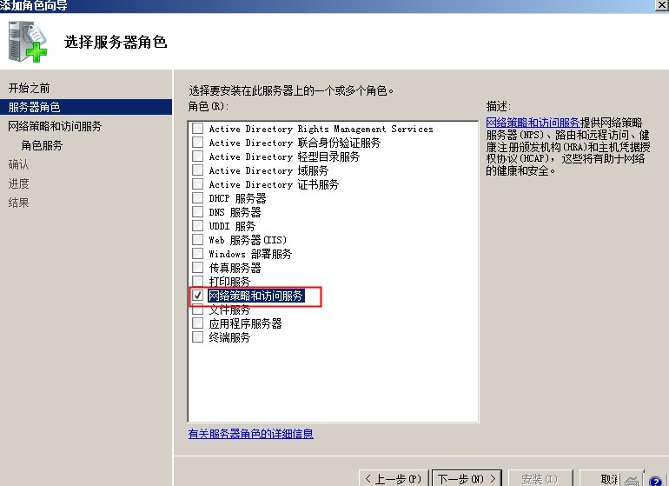Tick the UDDI 服务 checkbox
Screen dimensions: 669x486
tap(197, 225)
